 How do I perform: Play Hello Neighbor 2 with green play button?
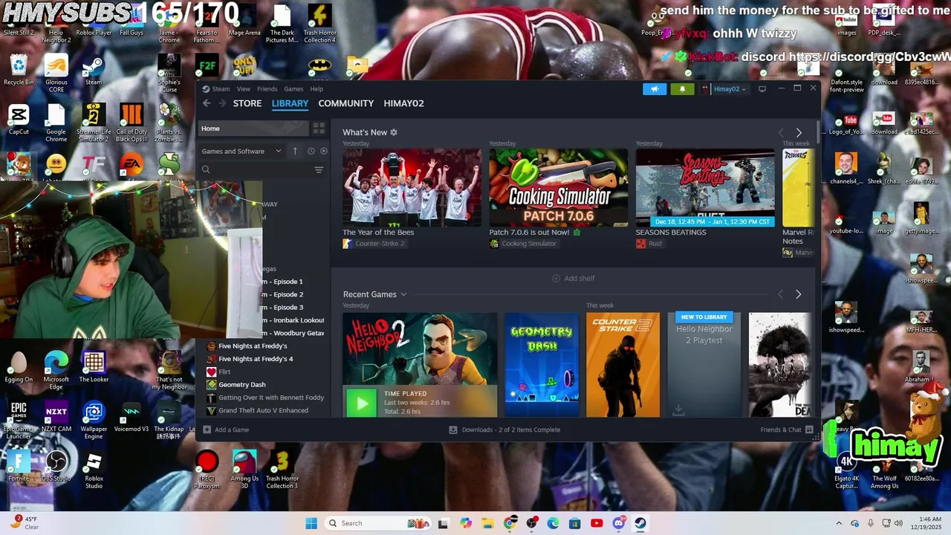click(362, 403)
